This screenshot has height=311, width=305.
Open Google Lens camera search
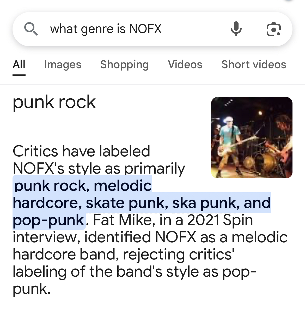pyautogui.click(x=273, y=29)
